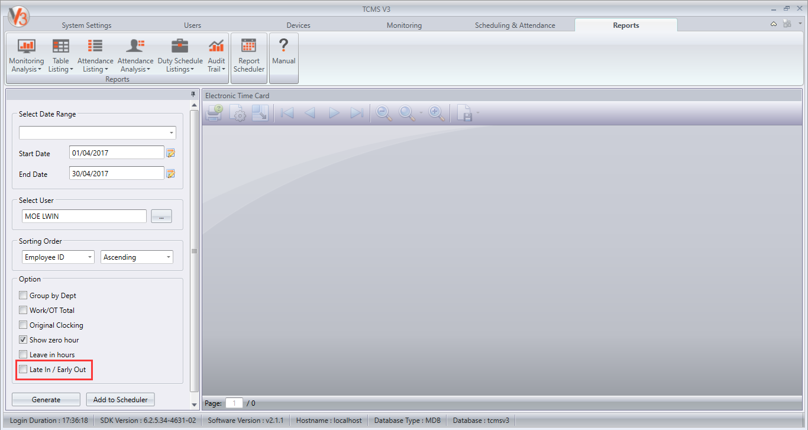Open the Users tab
808x430 pixels.
click(192, 25)
